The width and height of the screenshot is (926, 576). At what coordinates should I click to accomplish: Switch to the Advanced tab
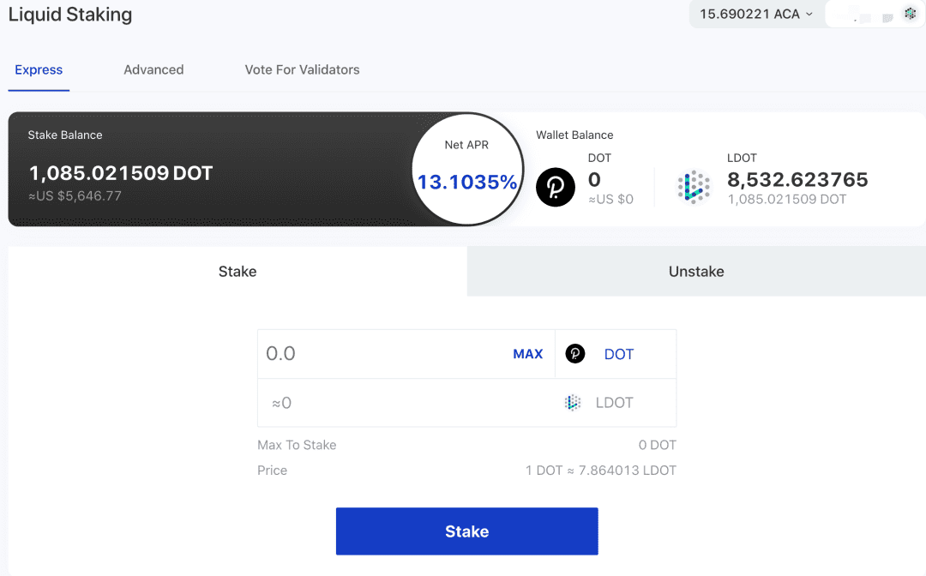coord(153,69)
